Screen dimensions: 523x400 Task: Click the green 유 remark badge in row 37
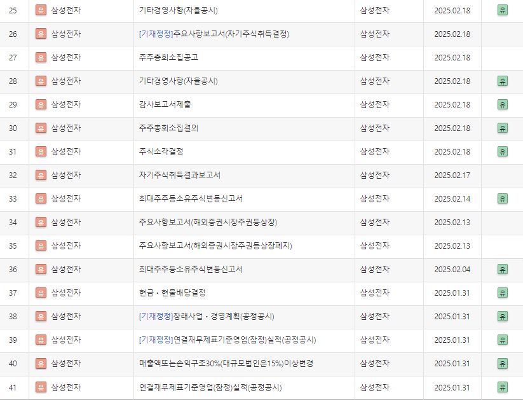[502, 293]
